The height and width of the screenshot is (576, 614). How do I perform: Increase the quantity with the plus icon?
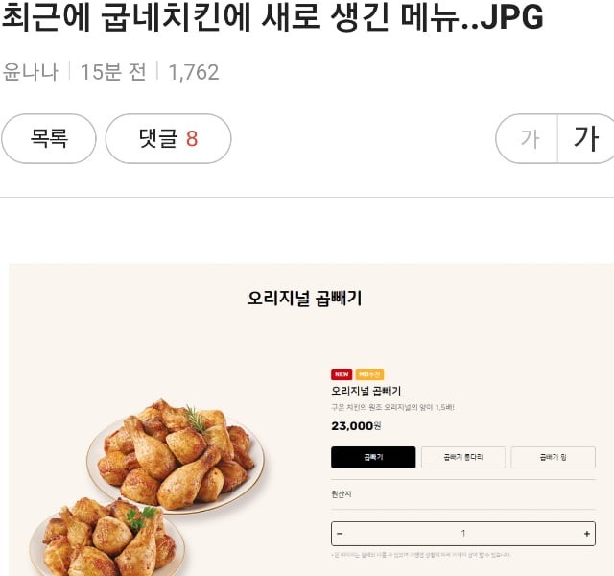[x=586, y=534]
